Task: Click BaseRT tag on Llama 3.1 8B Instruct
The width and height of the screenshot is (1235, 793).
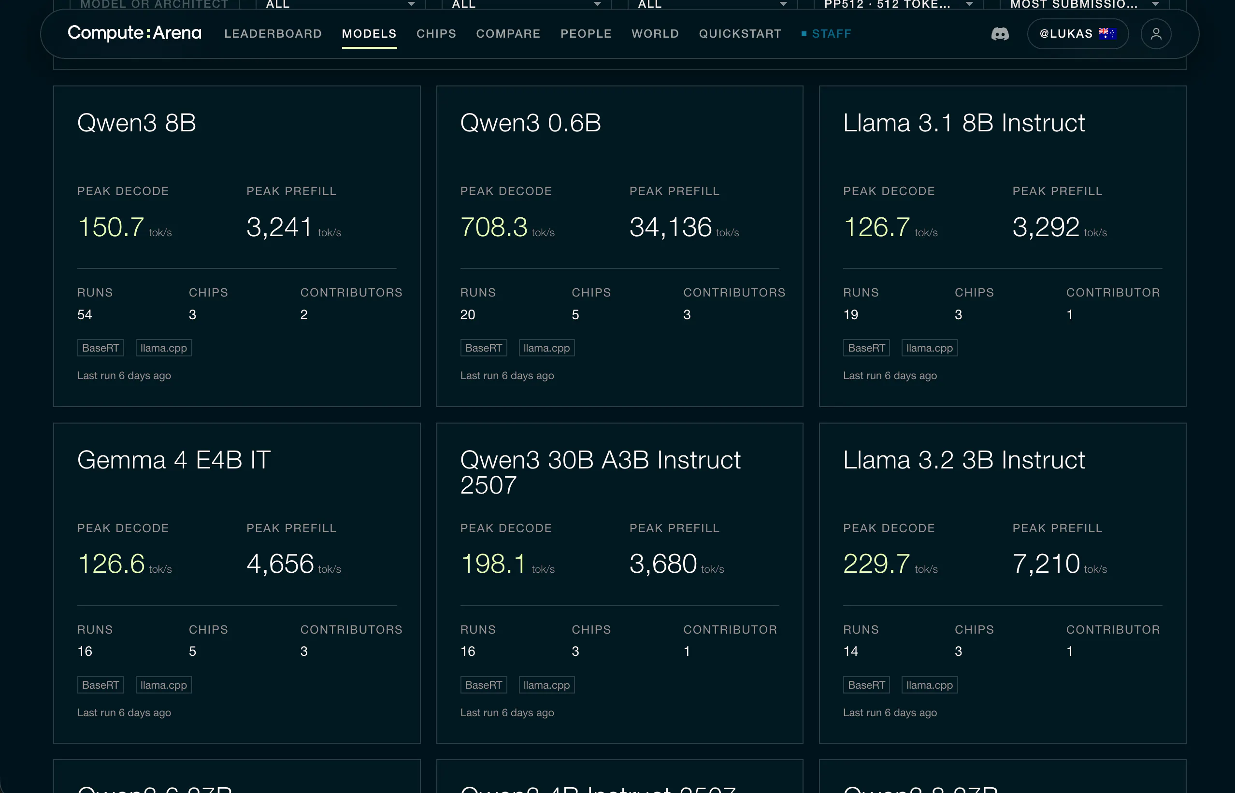Action: pyautogui.click(x=866, y=348)
